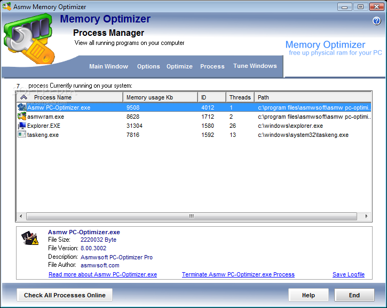Sort by ID column header
This screenshot has height=308, width=387.
(x=212, y=97)
